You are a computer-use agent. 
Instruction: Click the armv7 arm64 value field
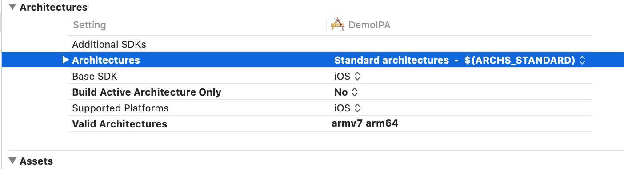[x=365, y=123]
